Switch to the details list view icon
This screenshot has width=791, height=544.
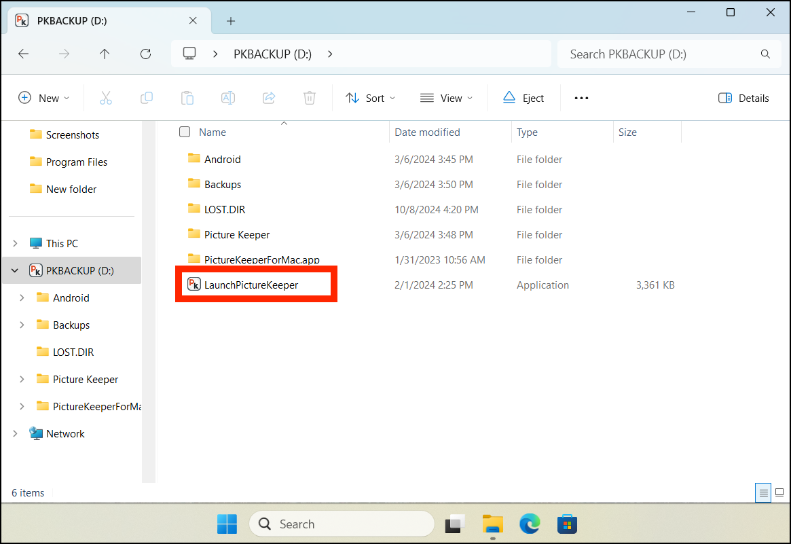coord(764,492)
